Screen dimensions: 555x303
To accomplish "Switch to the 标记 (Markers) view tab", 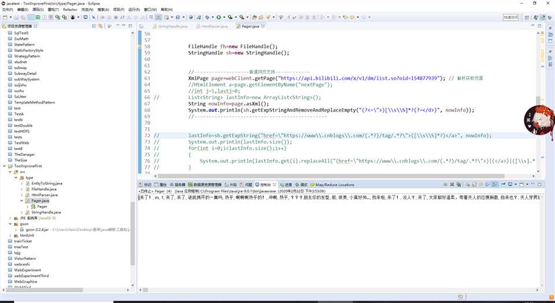I will tap(145, 185).
